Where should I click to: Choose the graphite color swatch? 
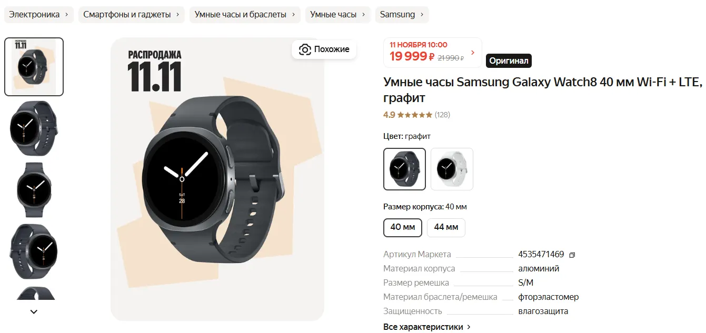[405, 169]
